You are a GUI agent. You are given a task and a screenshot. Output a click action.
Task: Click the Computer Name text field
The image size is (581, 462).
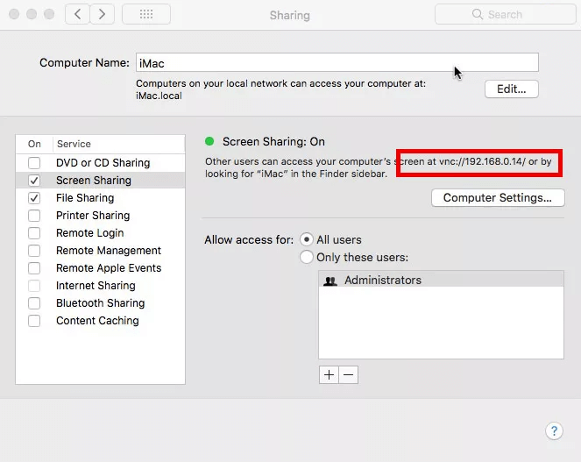[x=337, y=62]
